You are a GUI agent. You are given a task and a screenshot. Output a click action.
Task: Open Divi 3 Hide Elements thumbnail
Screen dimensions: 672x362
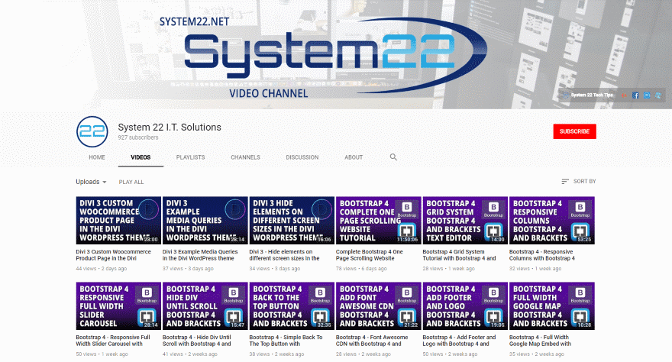click(292, 220)
